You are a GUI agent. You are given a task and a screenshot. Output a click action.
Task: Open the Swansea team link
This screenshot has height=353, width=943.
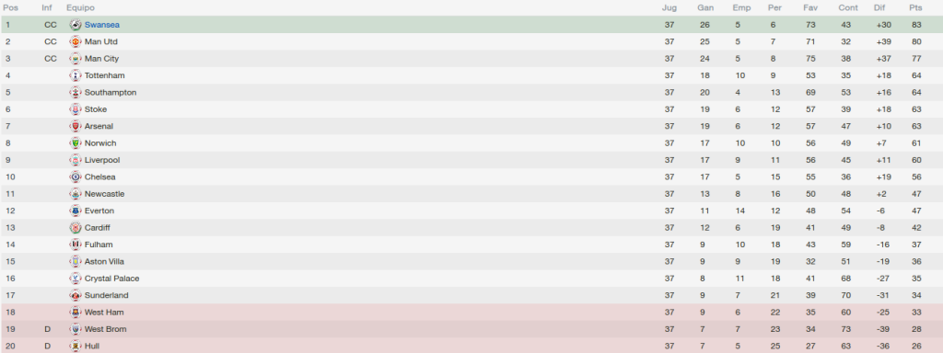tap(101, 25)
